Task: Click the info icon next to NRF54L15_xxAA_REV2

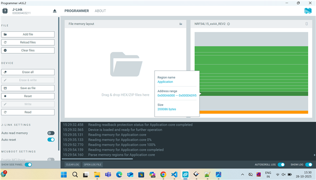Action: (x=229, y=24)
